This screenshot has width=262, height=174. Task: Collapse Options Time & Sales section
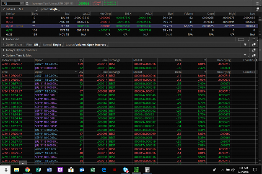4,56
